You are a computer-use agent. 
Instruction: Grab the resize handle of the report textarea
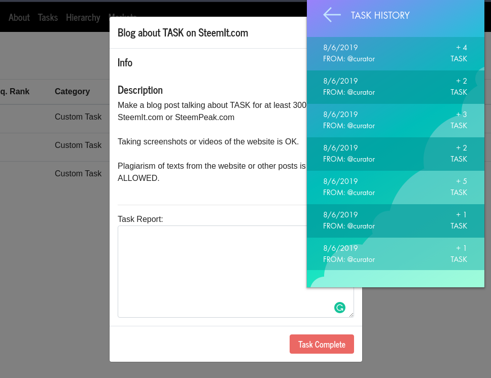(x=351, y=315)
